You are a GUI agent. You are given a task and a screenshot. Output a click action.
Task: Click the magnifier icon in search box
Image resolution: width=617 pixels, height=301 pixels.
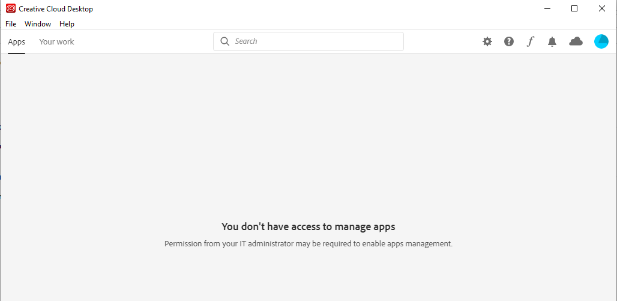click(x=224, y=41)
